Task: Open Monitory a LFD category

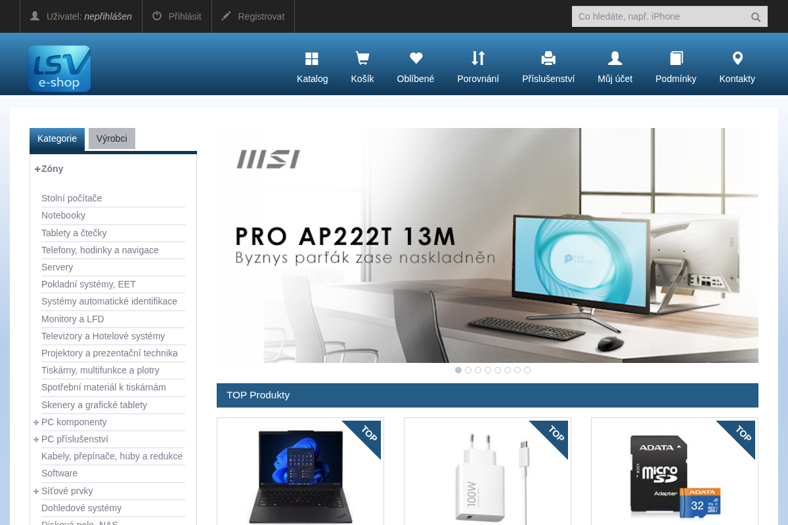Action: coord(73,319)
